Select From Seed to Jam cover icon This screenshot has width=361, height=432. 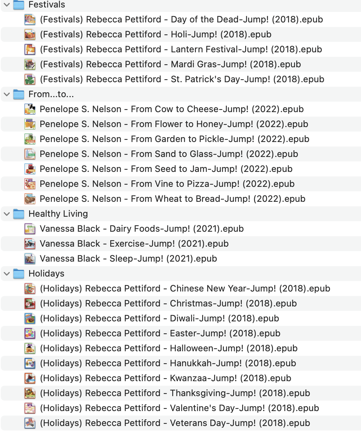30,169
